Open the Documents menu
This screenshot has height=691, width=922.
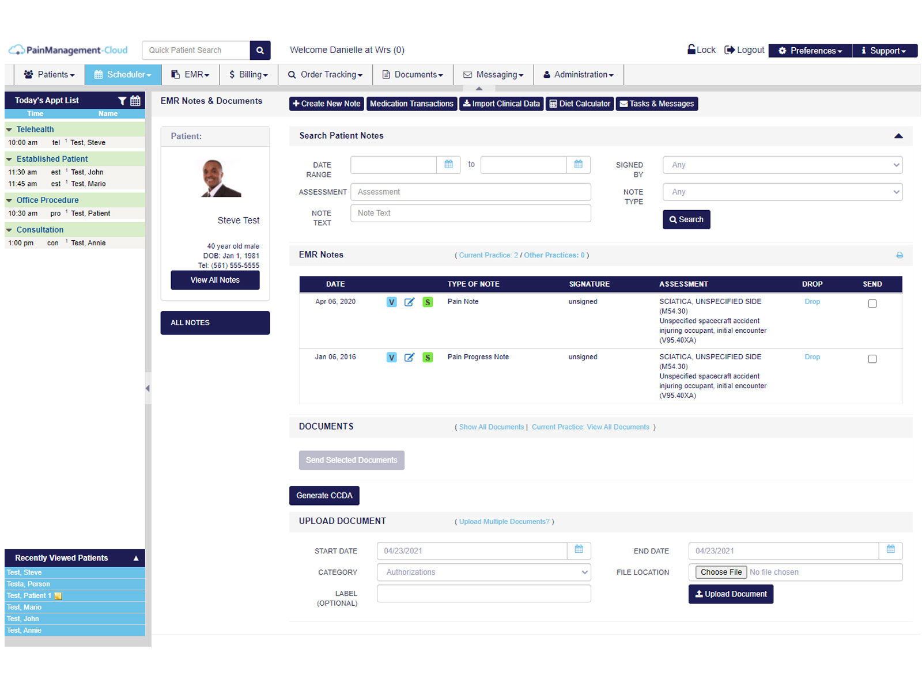(413, 75)
